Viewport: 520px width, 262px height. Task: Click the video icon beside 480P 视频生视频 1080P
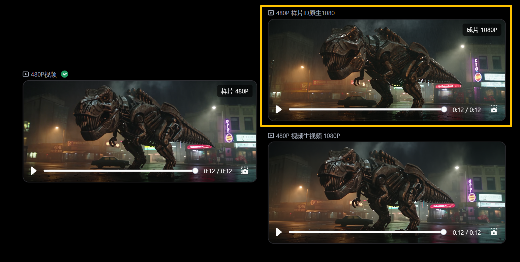click(x=271, y=136)
